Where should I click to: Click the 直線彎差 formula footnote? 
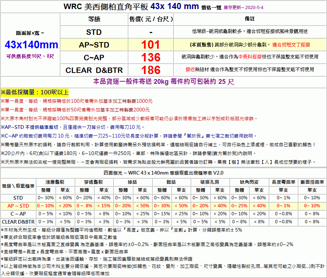pos(65,252)
